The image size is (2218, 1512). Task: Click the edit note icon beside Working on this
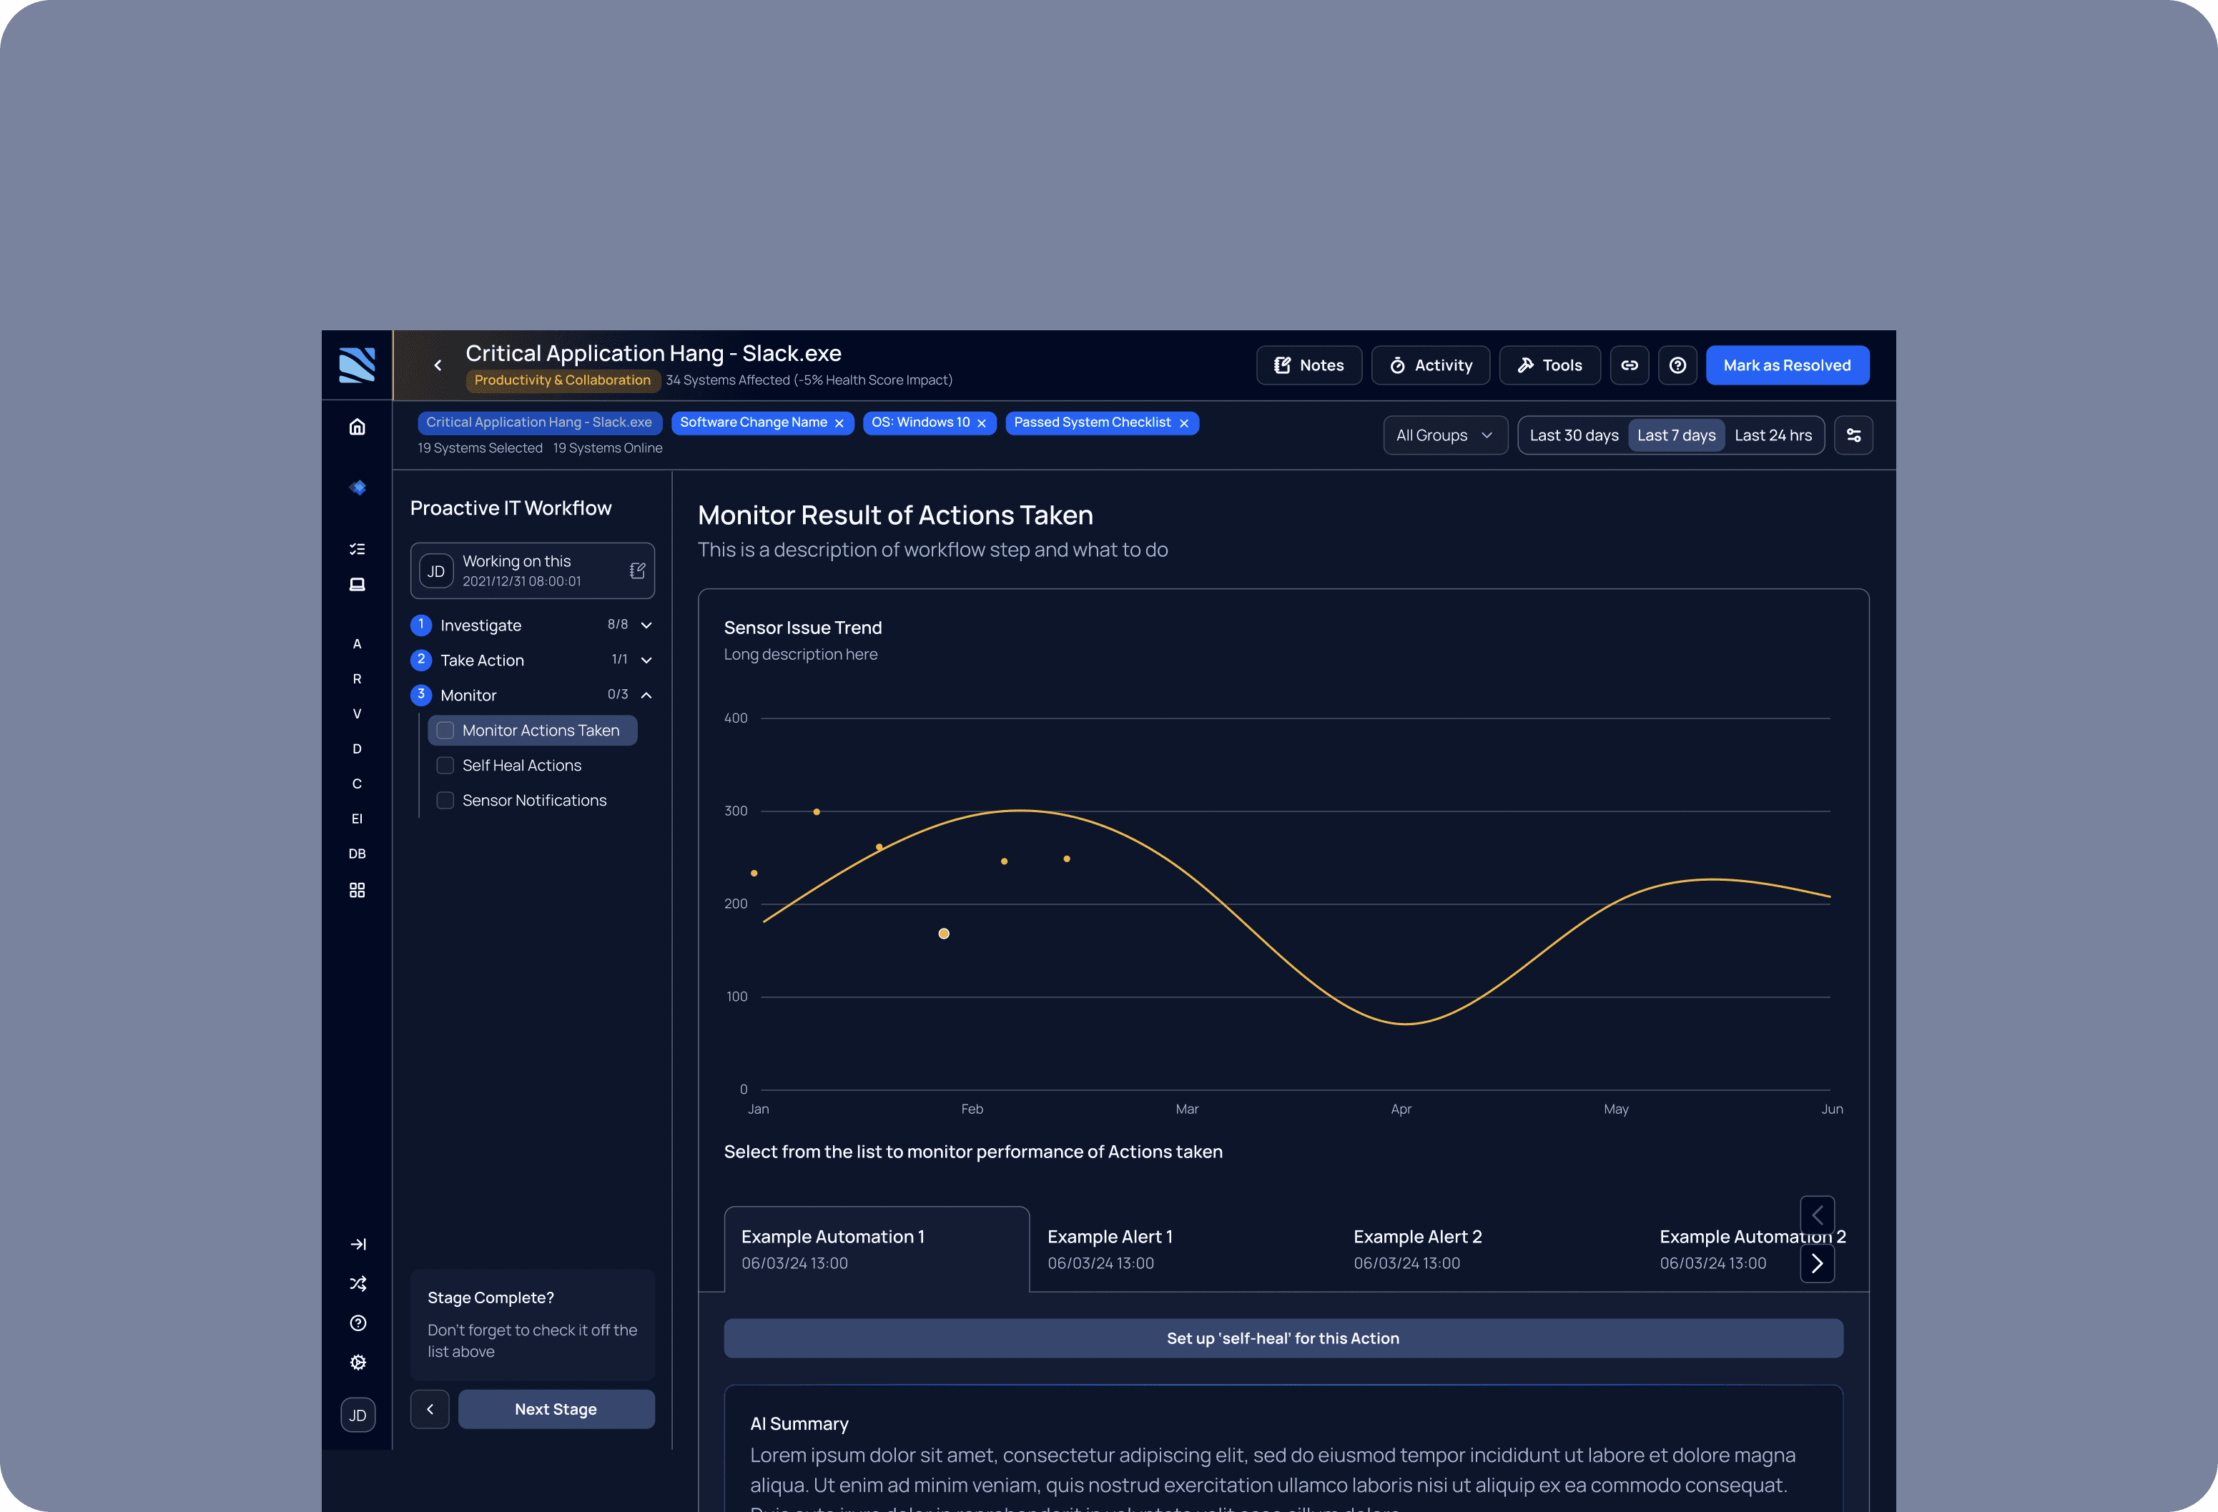click(638, 570)
